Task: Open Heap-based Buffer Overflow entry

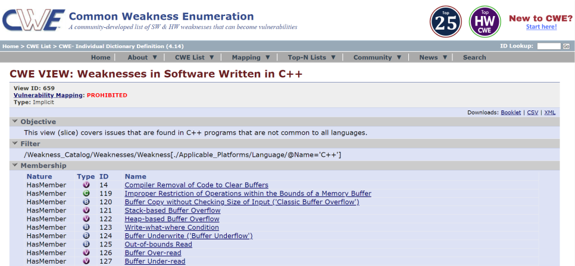Action: click(172, 219)
